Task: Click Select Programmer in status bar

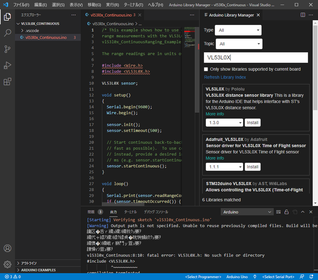Action: point(203,276)
